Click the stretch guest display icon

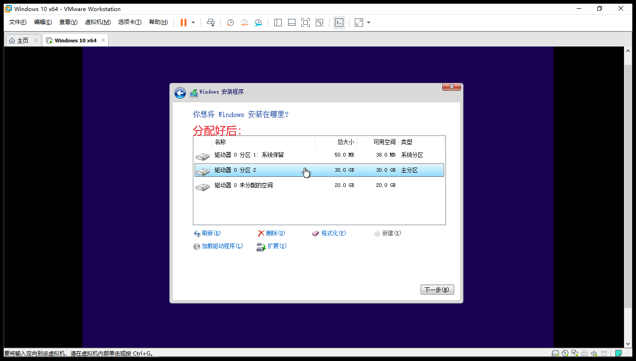(x=359, y=23)
